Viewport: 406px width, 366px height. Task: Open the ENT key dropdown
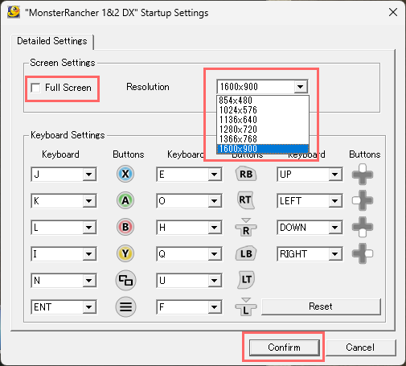[x=89, y=307]
